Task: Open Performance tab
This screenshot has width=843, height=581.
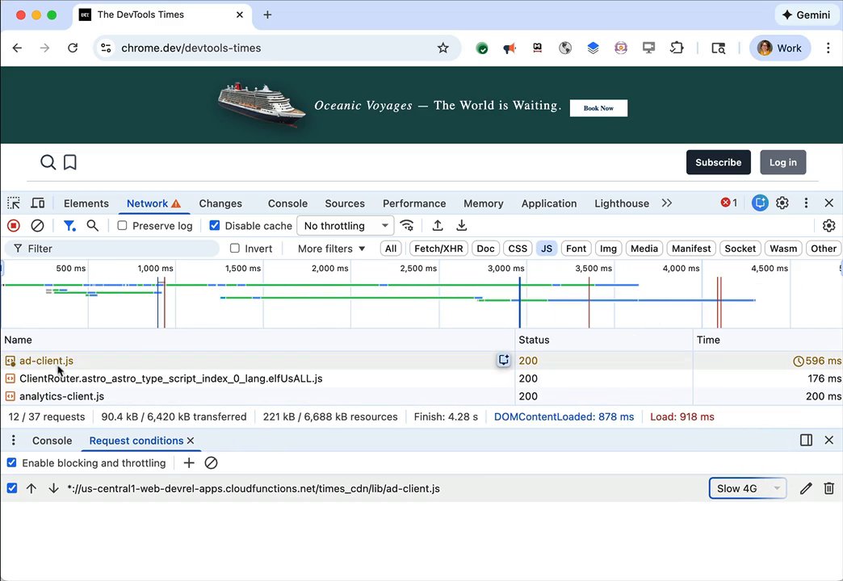Action: click(x=414, y=203)
